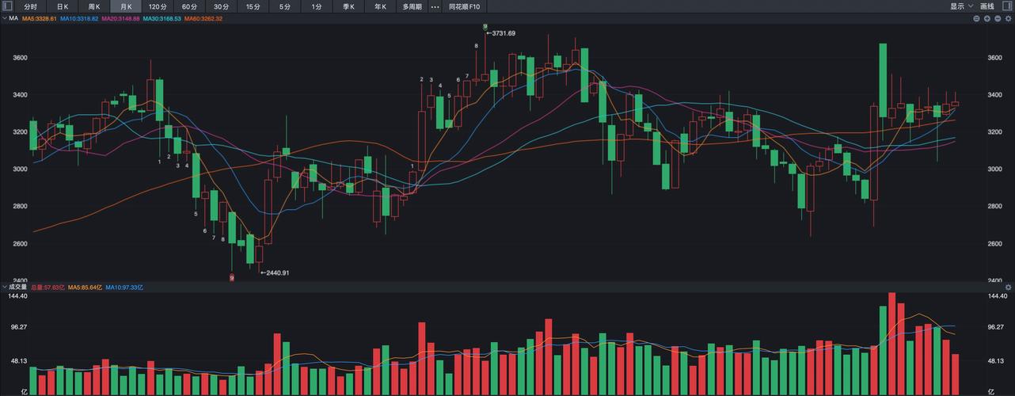Screen dimensions: 1015x396
Task: Switch to the 日K daily tab
Action: 63,6
